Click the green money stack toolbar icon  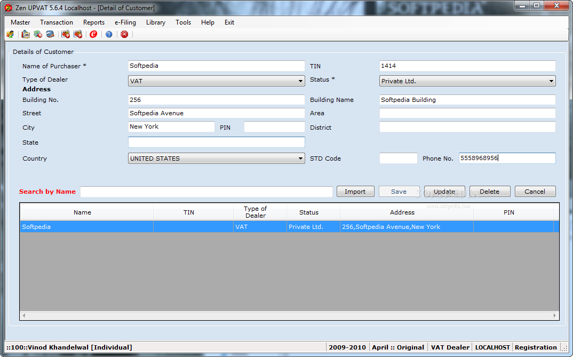click(x=38, y=34)
